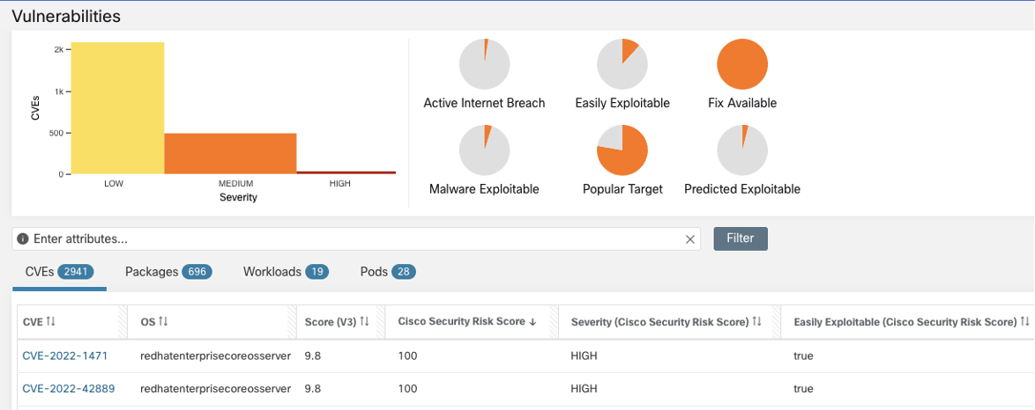Click the Predicted Exploitable pie chart
The width and height of the screenshot is (1035, 410).
coord(742,150)
